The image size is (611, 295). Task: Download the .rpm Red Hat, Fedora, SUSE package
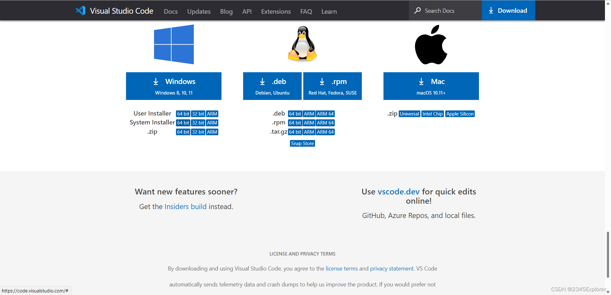point(333,86)
